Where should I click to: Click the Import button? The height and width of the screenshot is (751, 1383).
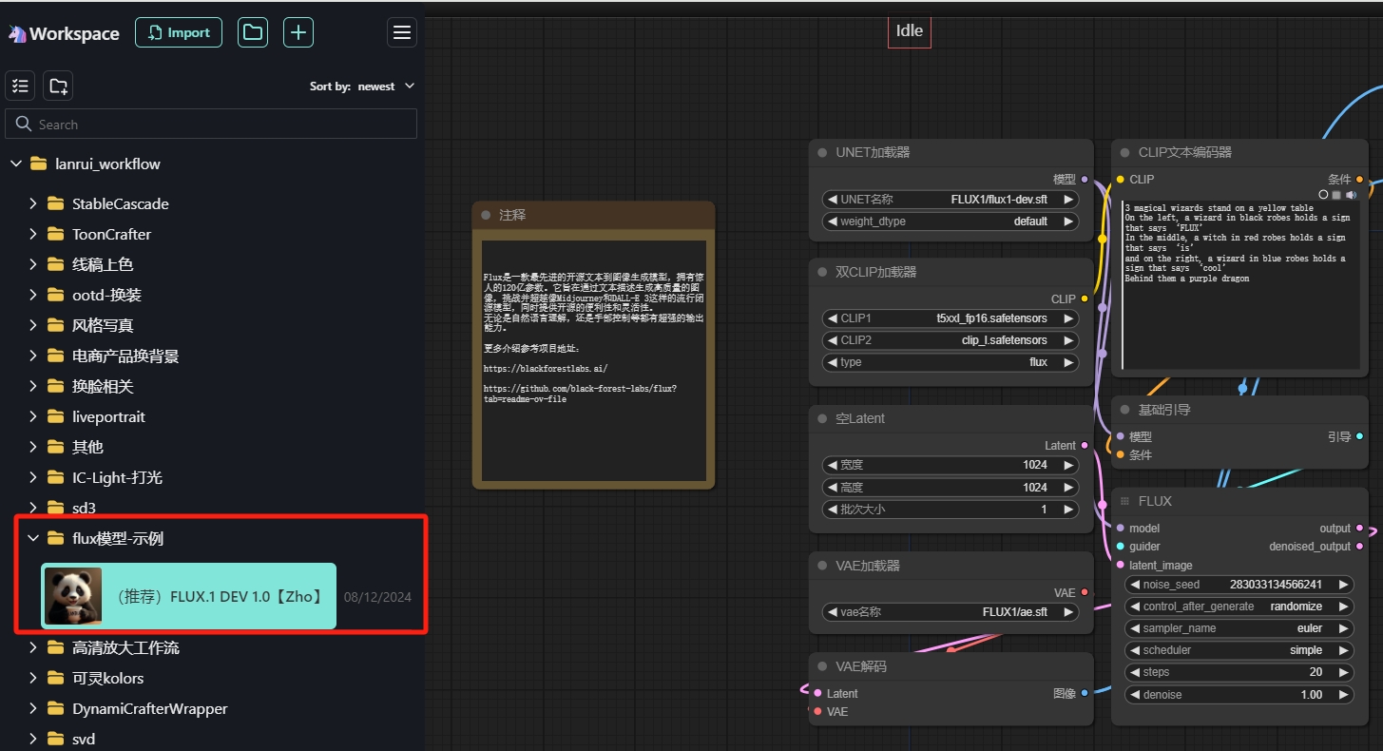click(x=179, y=32)
